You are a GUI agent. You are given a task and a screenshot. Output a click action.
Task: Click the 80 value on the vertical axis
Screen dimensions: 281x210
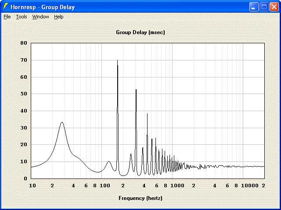click(24, 43)
